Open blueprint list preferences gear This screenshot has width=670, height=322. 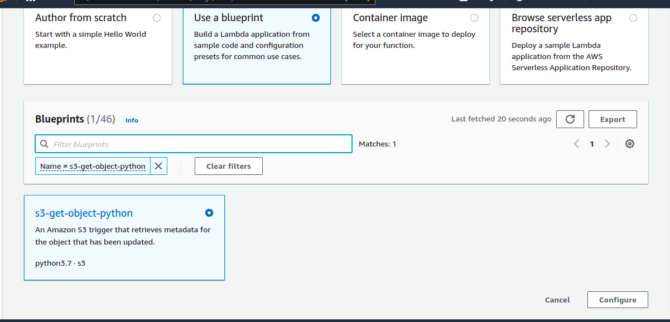point(630,144)
